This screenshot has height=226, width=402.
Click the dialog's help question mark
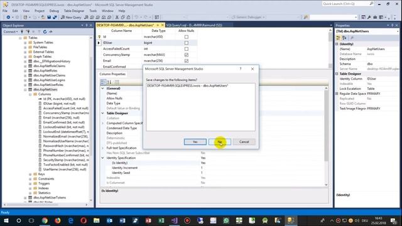click(241, 68)
